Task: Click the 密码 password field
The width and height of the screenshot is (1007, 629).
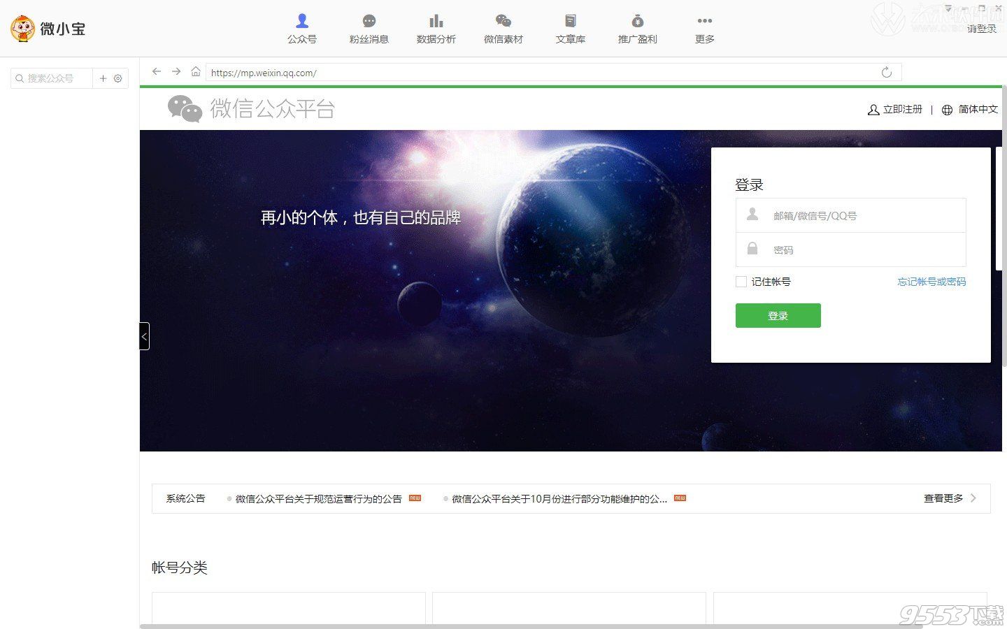Action: point(850,250)
